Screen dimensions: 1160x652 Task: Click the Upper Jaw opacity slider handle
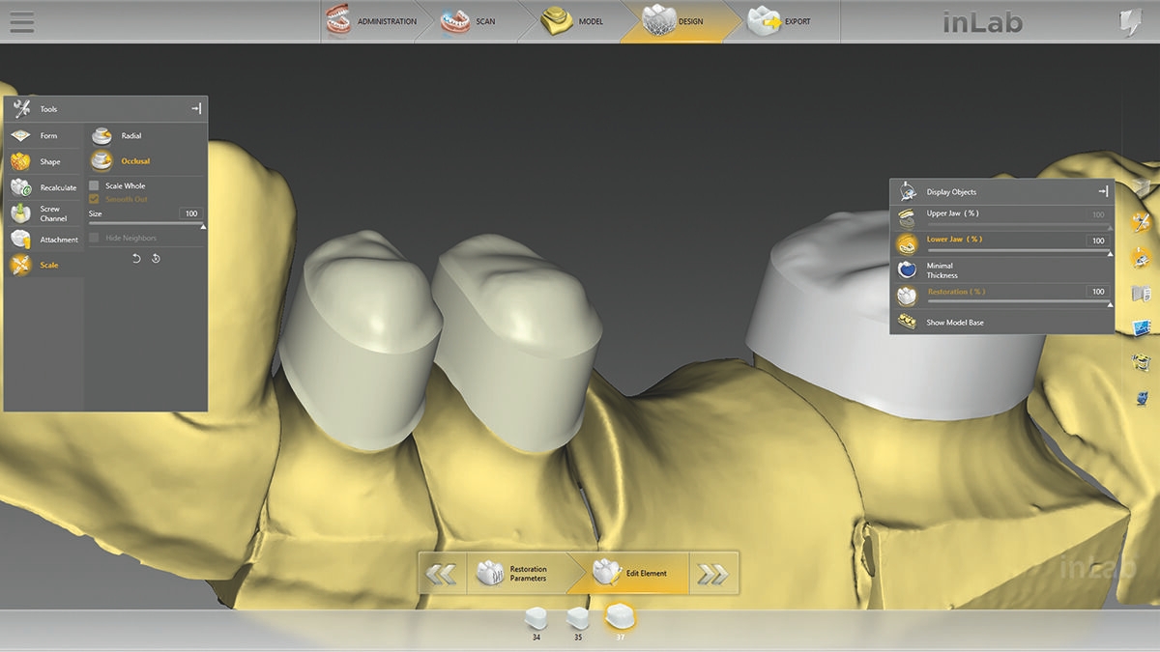1110,227
